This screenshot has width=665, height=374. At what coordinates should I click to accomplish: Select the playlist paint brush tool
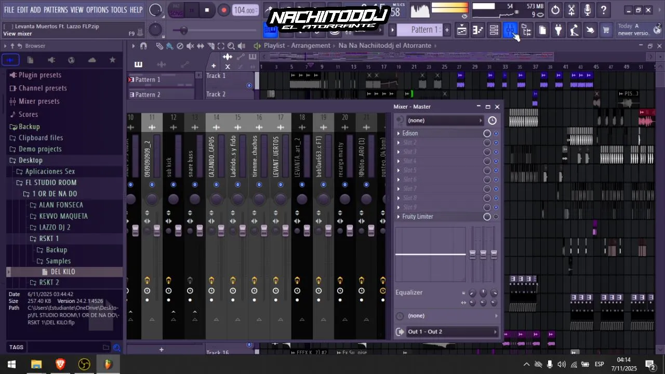point(169,46)
